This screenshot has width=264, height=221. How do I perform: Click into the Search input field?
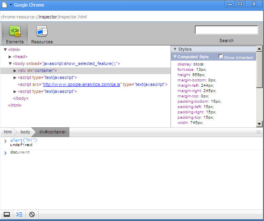(x=226, y=30)
